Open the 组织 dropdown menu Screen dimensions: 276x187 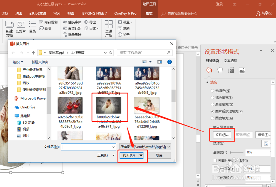point(18,62)
